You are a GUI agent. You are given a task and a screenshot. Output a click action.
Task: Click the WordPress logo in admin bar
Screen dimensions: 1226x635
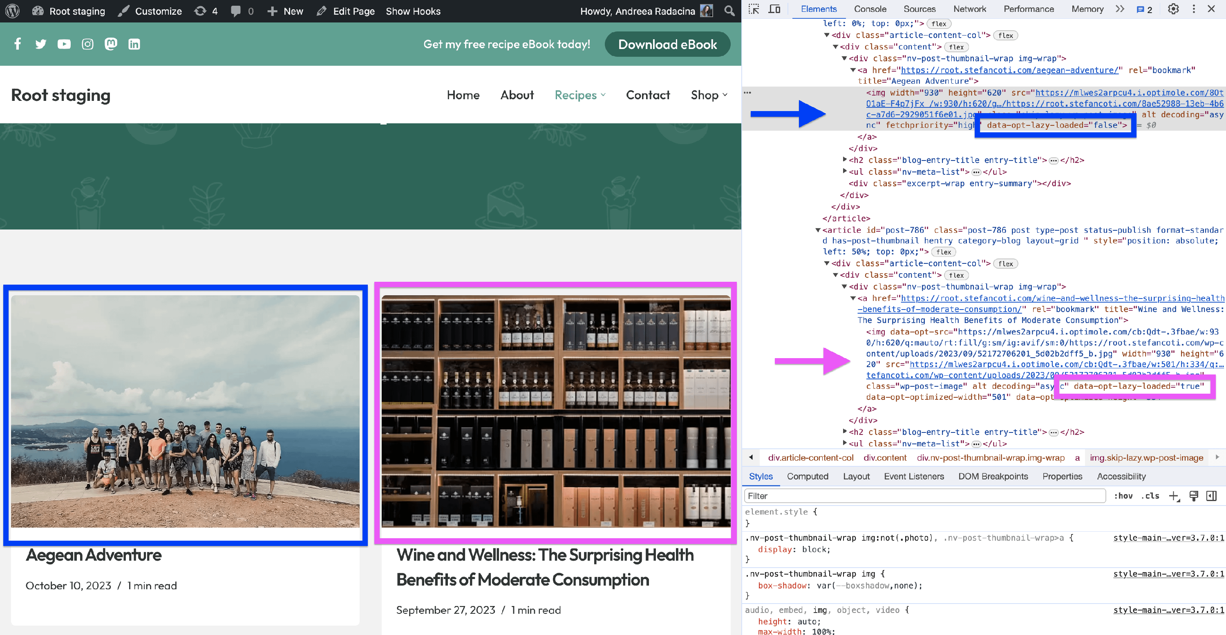click(12, 11)
